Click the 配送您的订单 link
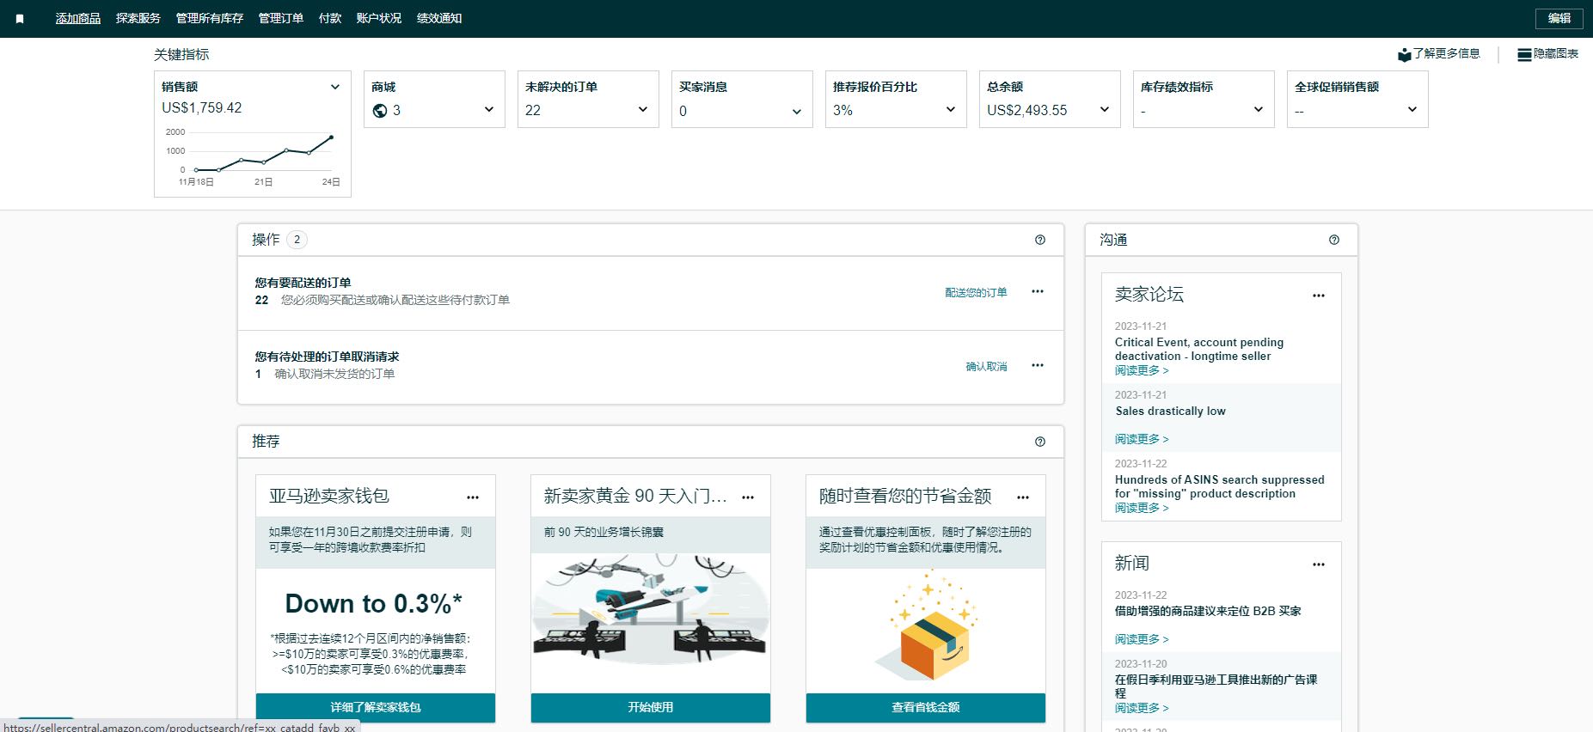 click(x=976, y=292)
